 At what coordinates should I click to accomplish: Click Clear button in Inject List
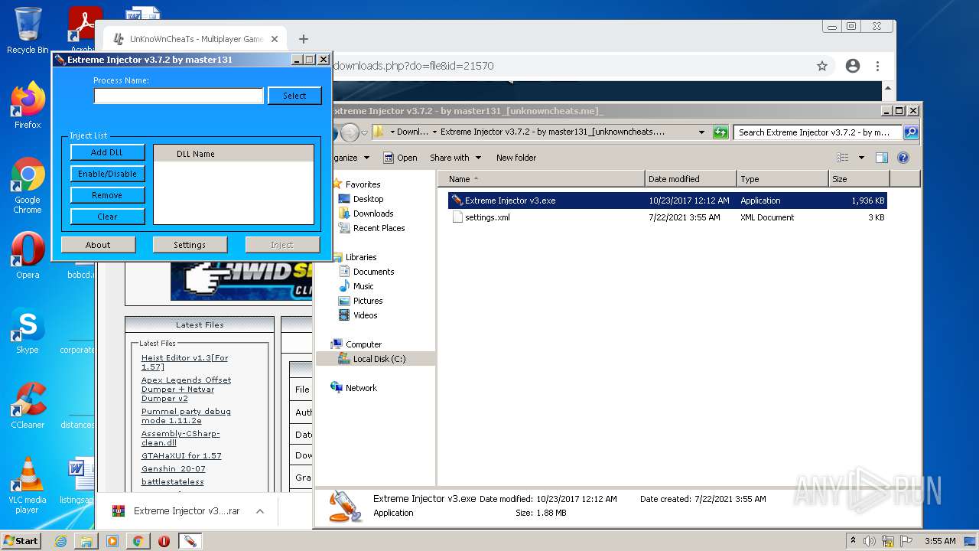coord(107,217)
